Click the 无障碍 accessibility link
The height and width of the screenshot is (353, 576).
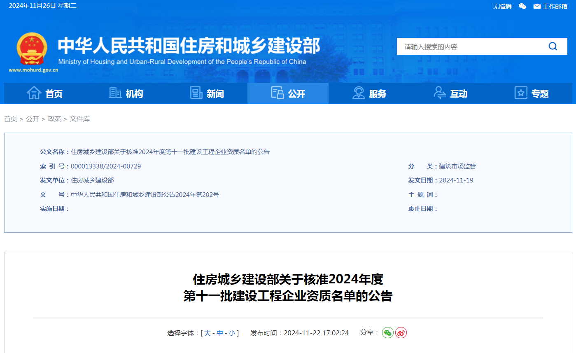(x=501, y=6)
